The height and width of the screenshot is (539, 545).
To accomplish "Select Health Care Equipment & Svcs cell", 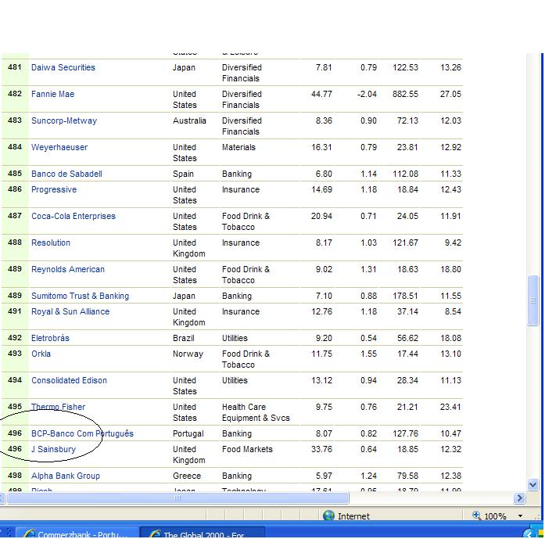I will [x=256, y=412].
